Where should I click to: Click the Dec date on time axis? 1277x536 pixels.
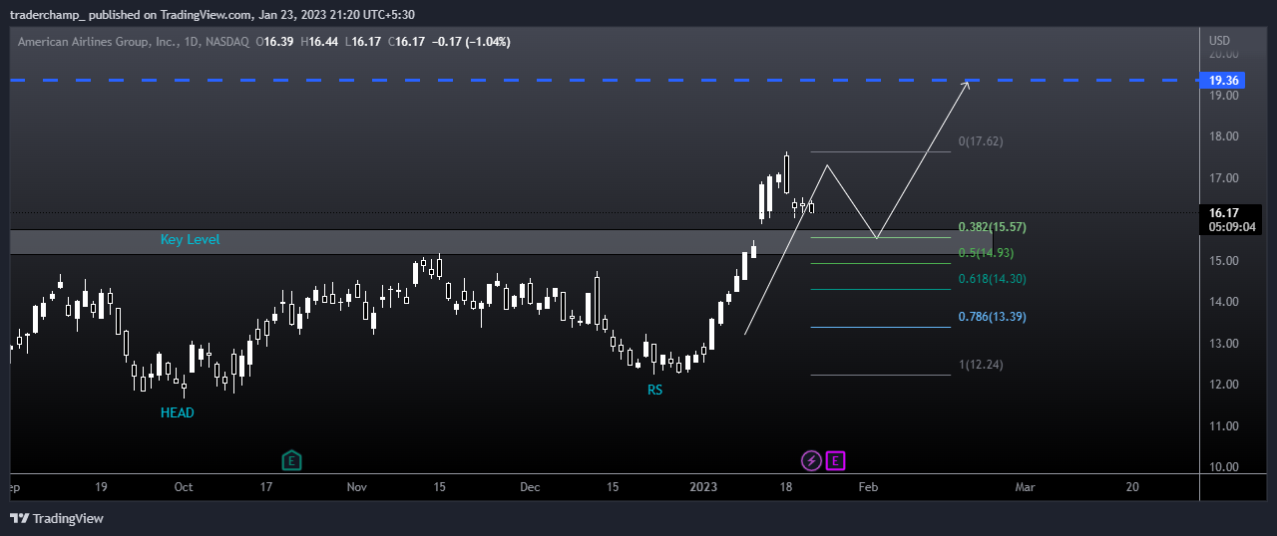530,487
